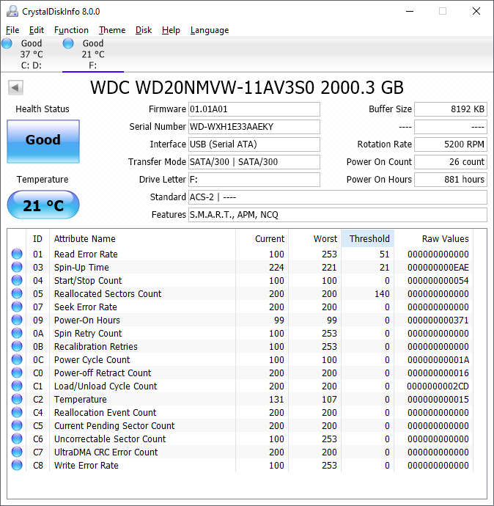Click the status orb for Uncorrectable Sector Count
The width and height of the screenshot is (494, 506).
17,439
